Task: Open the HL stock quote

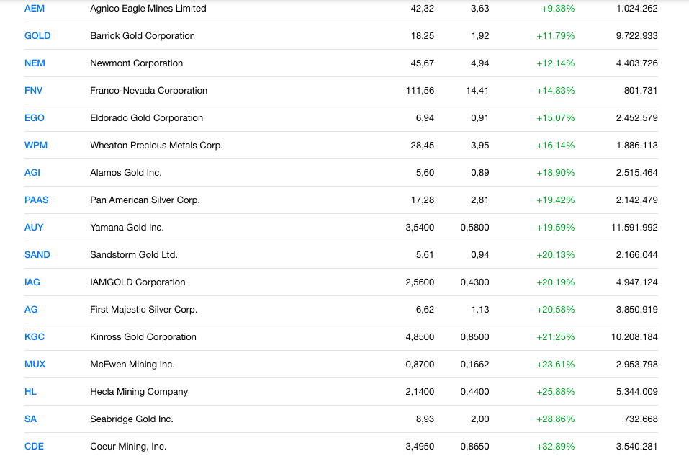Action: 30,392
